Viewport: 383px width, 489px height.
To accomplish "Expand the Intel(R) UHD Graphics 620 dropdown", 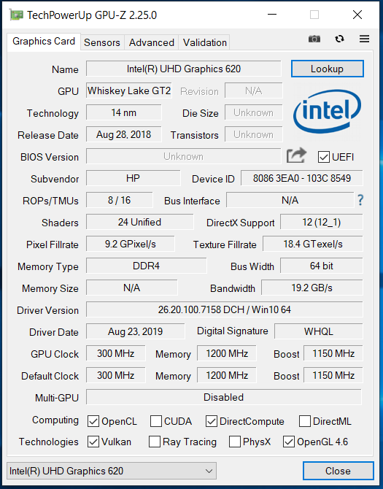I will [112, 471].
